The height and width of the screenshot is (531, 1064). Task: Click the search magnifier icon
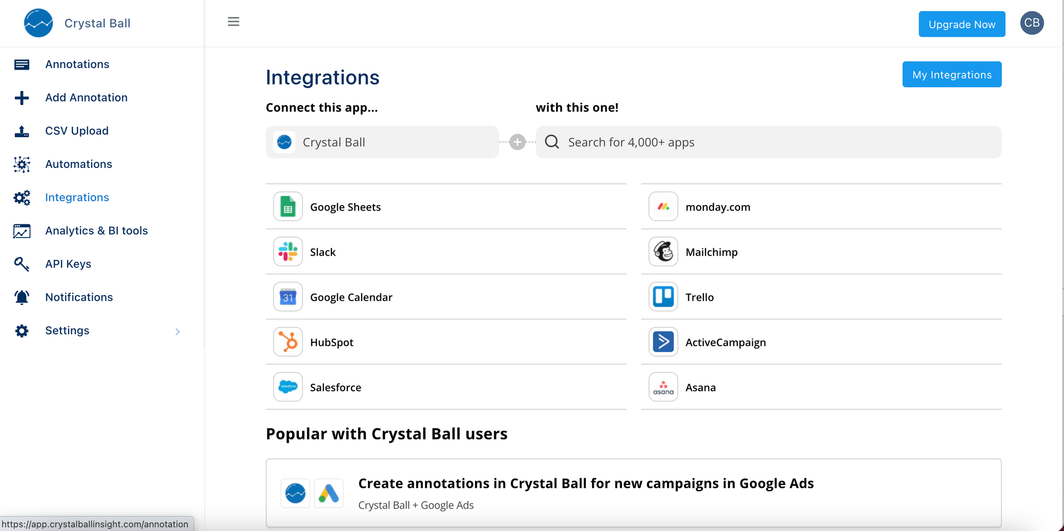552,142
